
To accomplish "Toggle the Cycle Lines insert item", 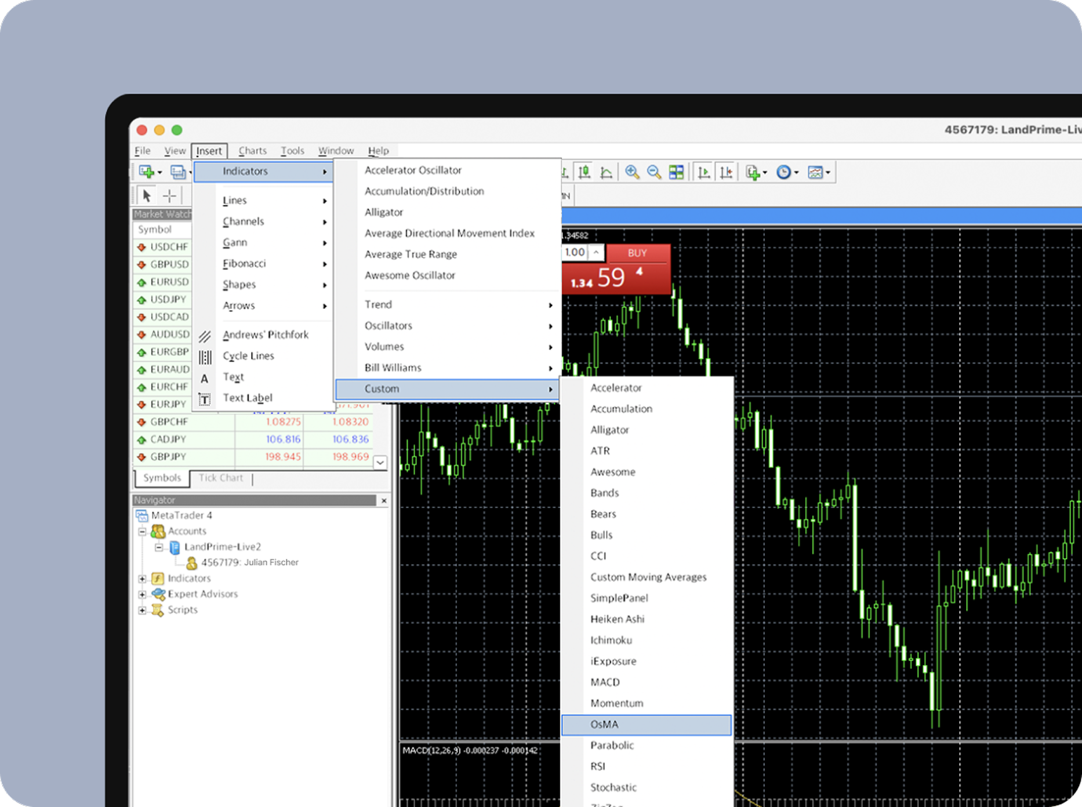I will coord(248,355).
